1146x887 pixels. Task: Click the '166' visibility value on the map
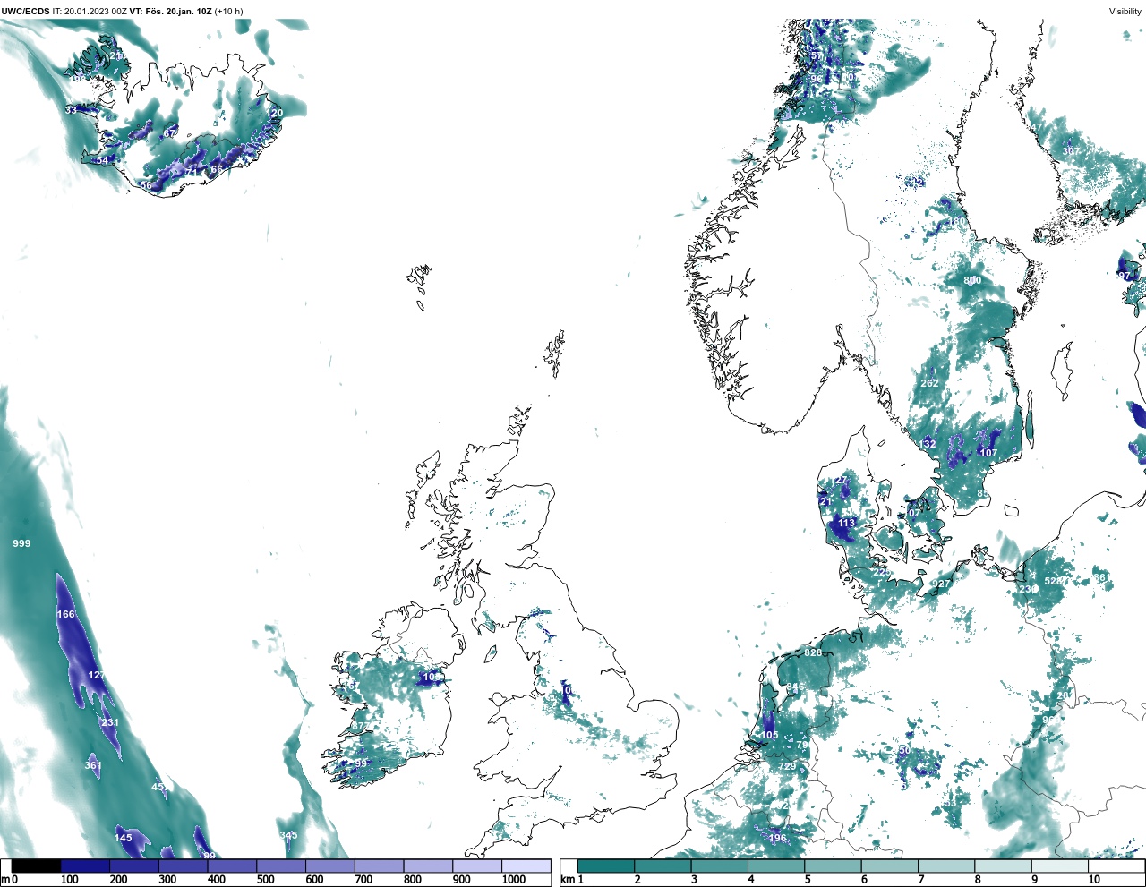tap(66, 614)
